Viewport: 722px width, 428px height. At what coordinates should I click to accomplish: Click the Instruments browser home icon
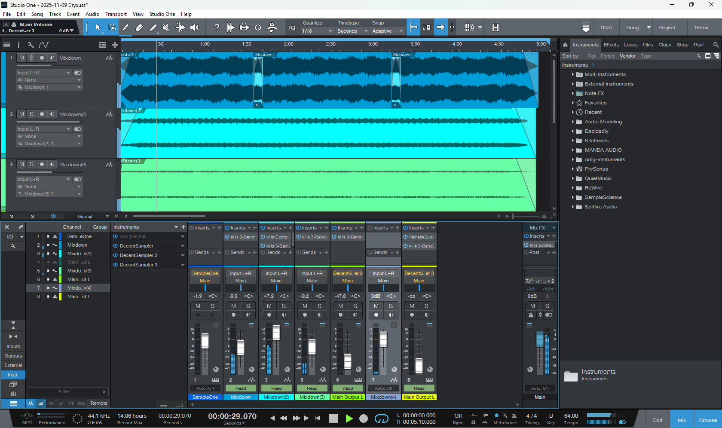(x=565, y=45)
